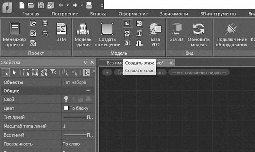Open the Тип линий dropdown
This screenshot has width=255, height=152.
point(78,117)
